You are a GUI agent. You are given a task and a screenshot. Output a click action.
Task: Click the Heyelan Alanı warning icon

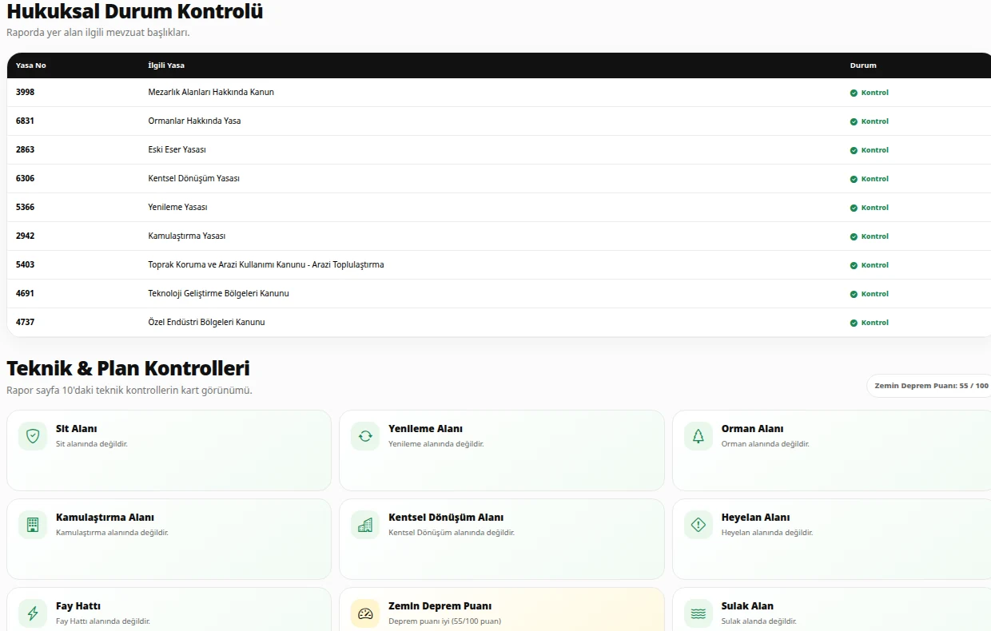point(698,525)
